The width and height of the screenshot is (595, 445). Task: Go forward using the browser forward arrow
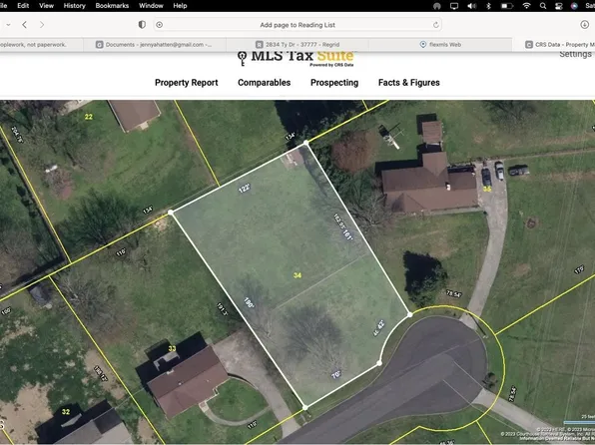tap(42, 25)
